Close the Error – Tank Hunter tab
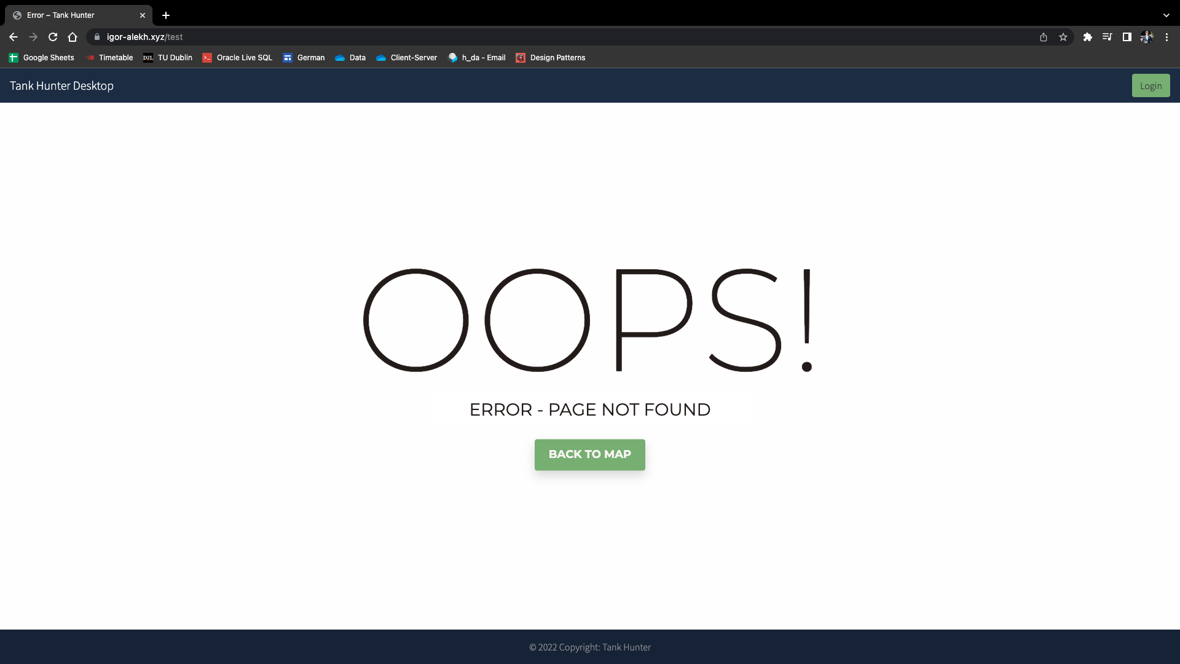 click(143, 15)
